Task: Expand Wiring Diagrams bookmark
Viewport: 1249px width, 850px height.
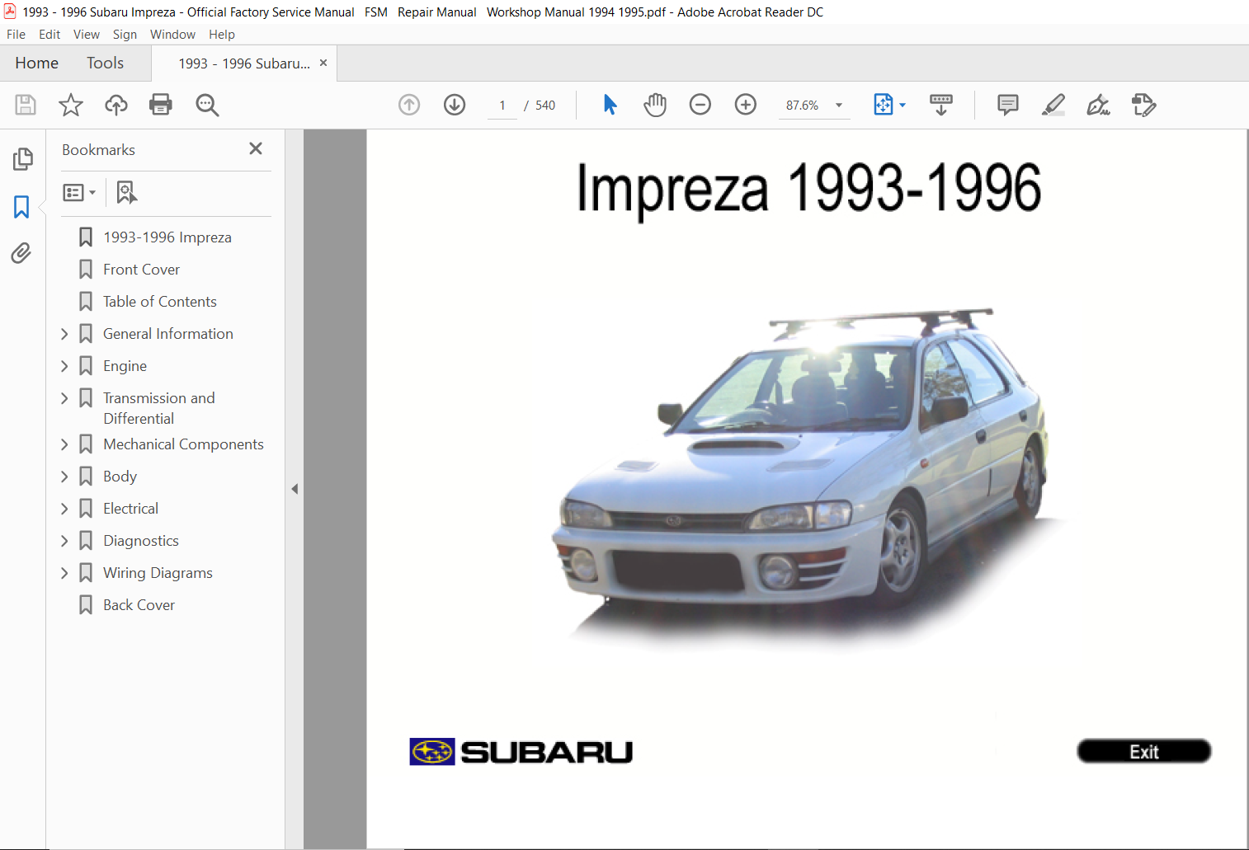Action: pos(65,573)
